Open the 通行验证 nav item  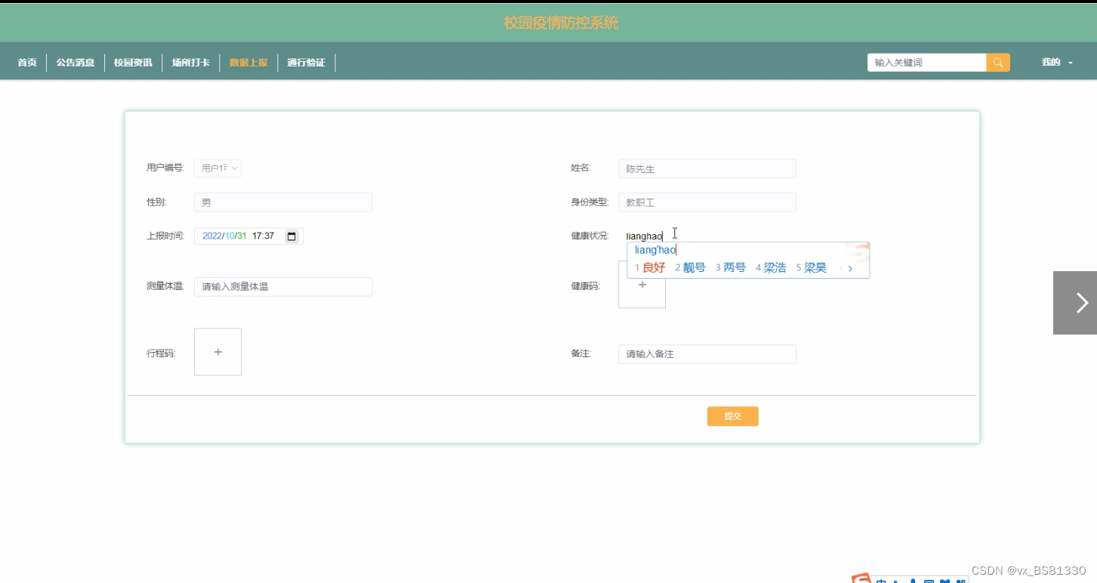coord(306,63)
